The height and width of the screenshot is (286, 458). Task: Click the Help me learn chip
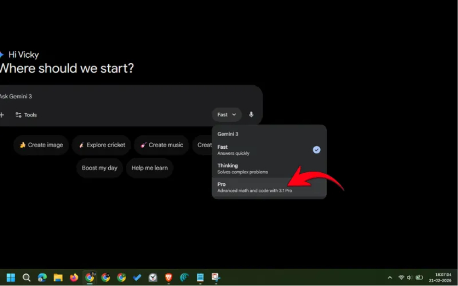tap(149, 168)
